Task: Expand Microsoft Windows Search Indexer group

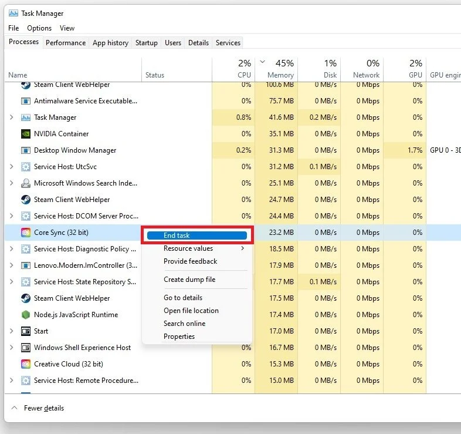Action: (x=12, y=183)
